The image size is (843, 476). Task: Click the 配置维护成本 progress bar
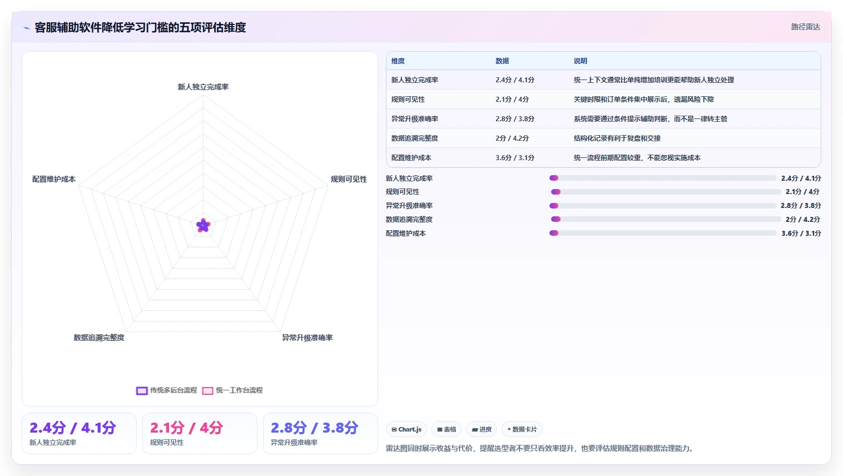(x=663, y=233)
